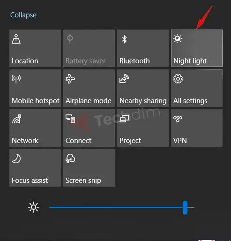231x241 pixels.
Task: Click the Bluetooth symbol icon
Action: tap(124, 39)
